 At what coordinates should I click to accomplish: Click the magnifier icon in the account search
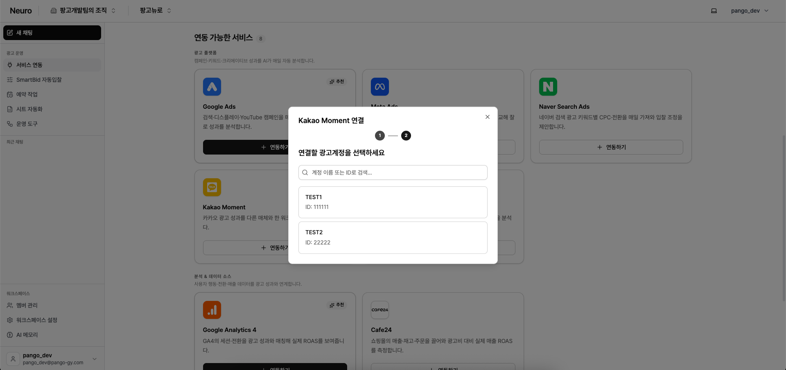[x=305, y=173]
